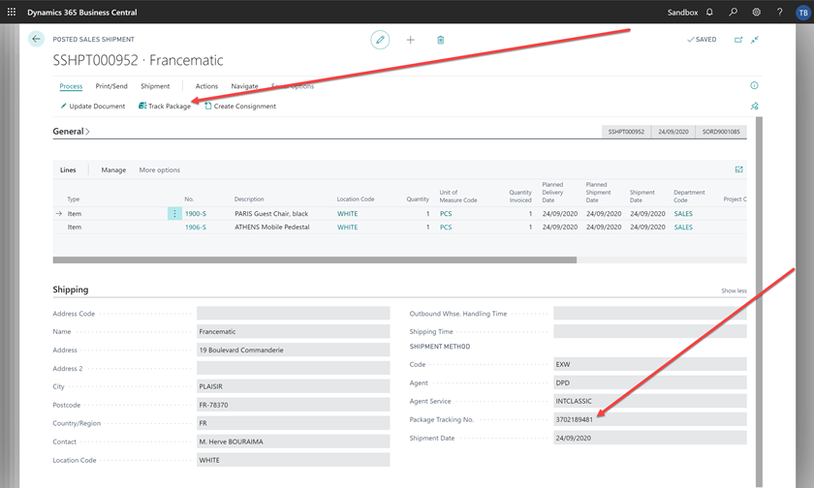Image resolution: width=814 pixels, height=488 pixels.
Task: Open the app launcher waffle icon
Action: coord(12,12)
